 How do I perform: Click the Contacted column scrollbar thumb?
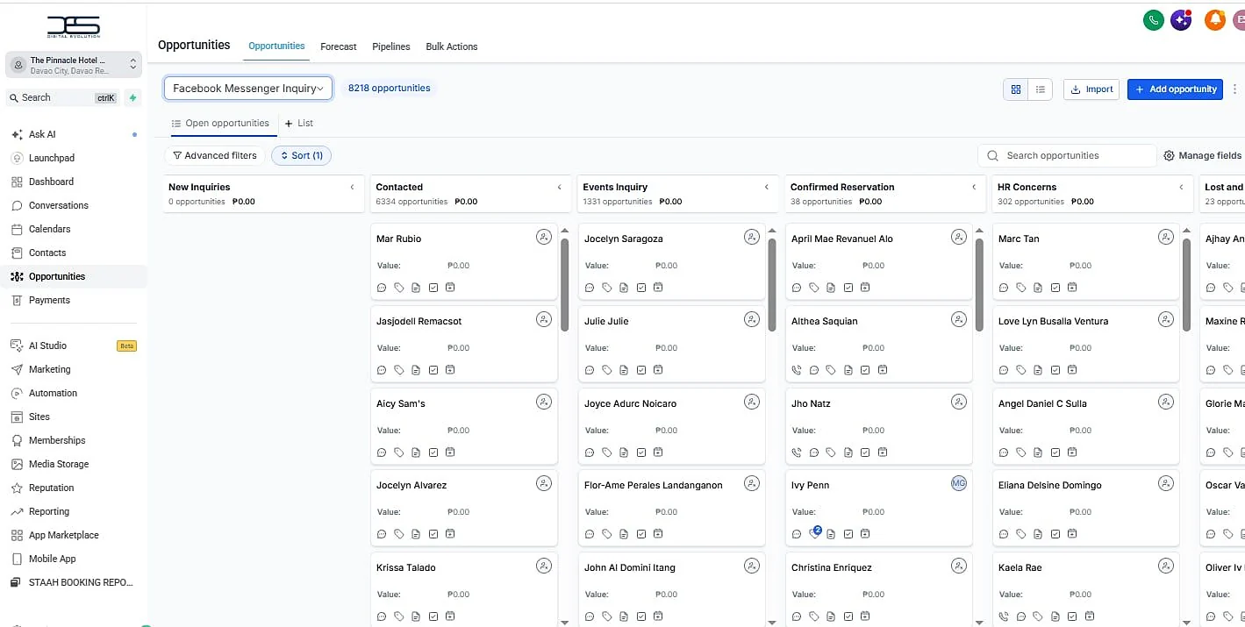pos(564,285)
